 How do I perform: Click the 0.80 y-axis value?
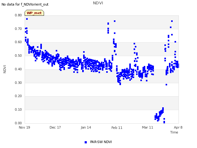pos(18,15)
